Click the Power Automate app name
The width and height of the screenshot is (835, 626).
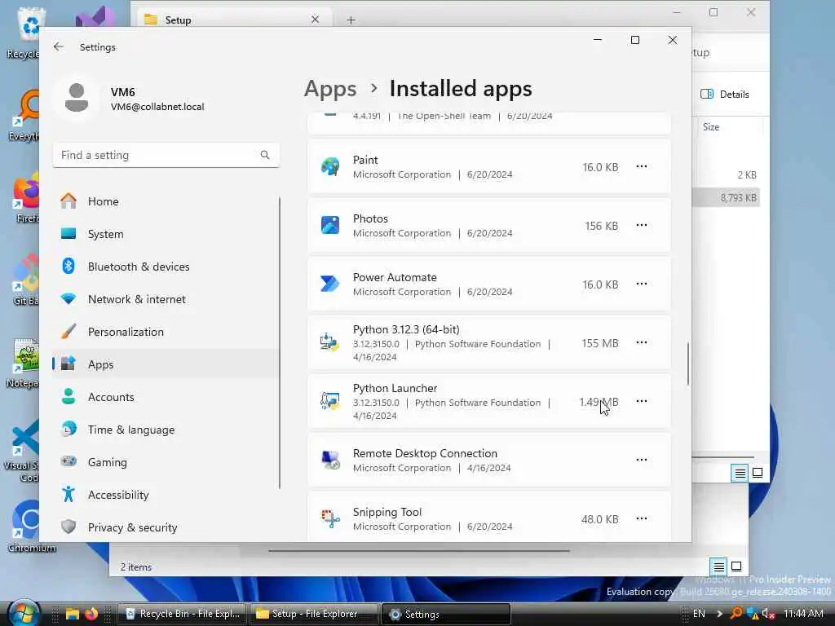395,277
